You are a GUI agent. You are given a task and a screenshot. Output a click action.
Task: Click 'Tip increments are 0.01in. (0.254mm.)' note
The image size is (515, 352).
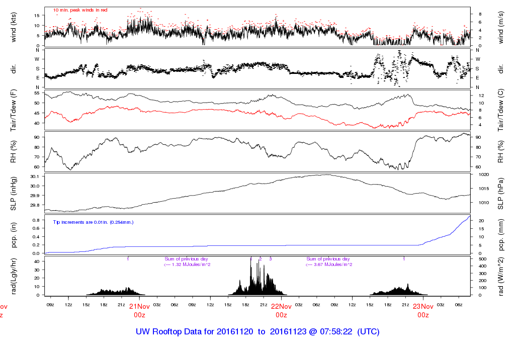click(93, 222)
